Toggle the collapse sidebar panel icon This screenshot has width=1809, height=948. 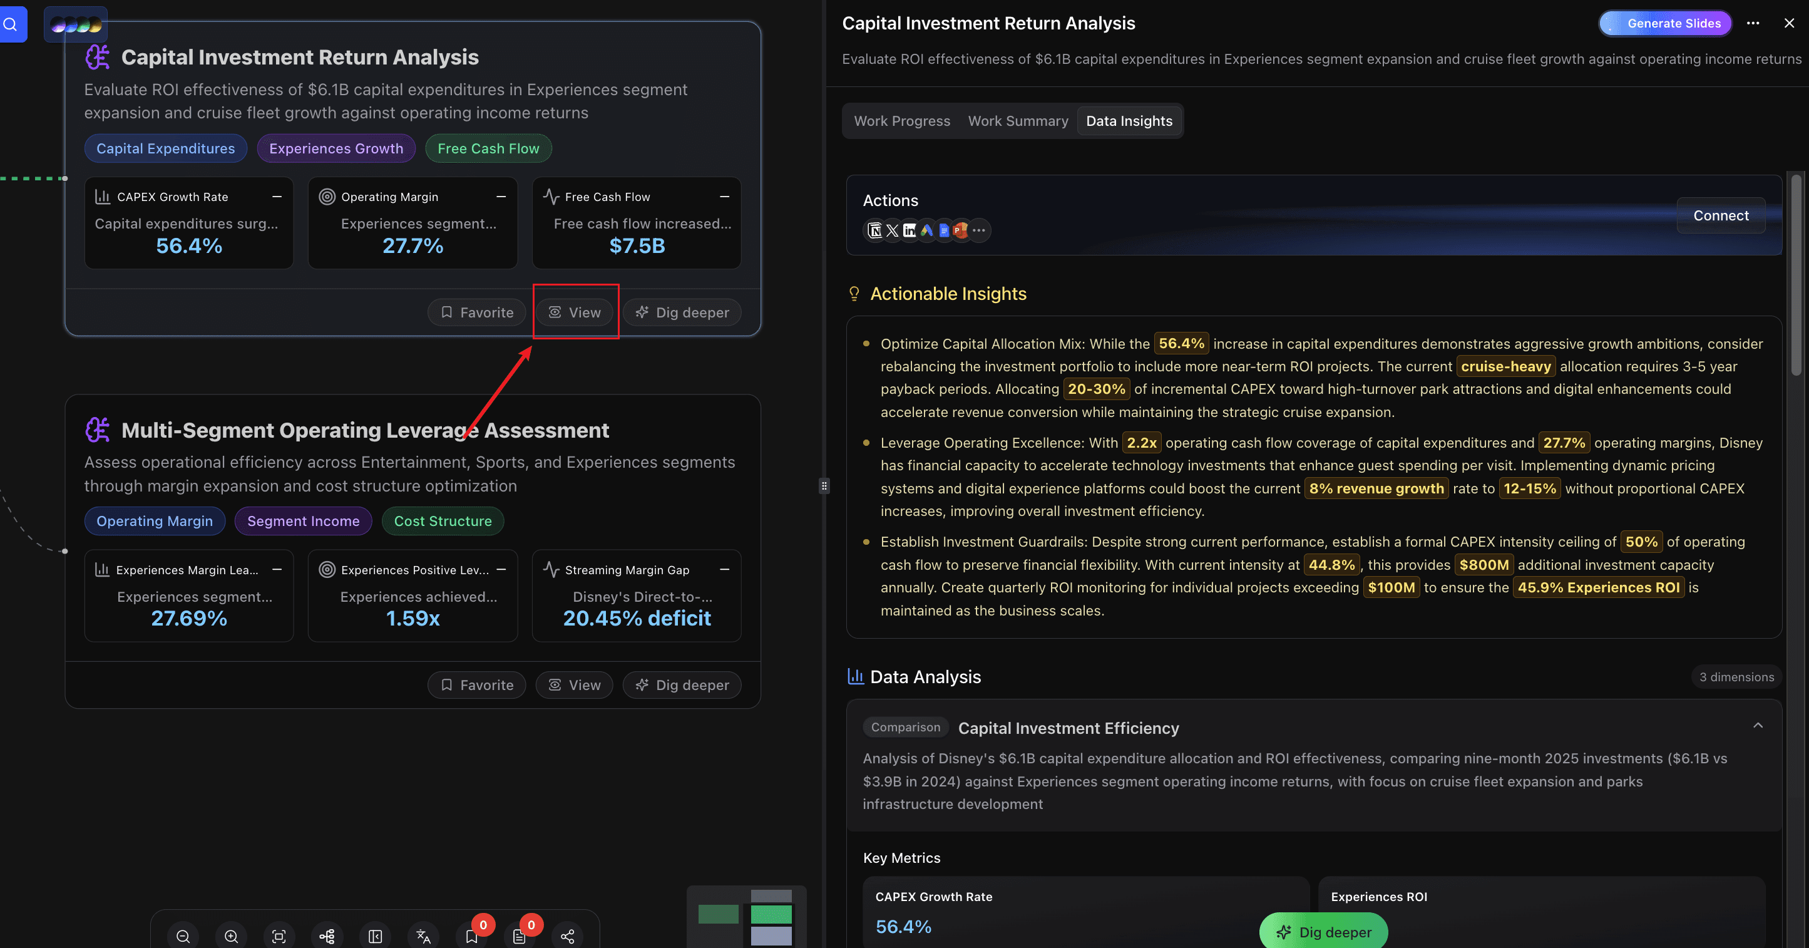pos(375,936)
